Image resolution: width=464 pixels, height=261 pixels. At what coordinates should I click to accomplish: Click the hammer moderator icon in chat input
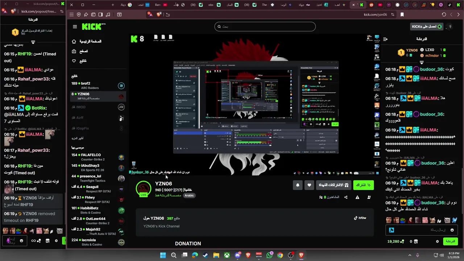click(391, 230)
